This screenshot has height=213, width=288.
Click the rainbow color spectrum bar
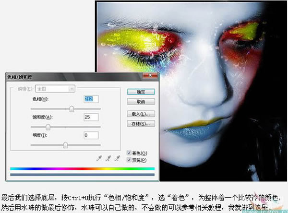click(82, 168)
